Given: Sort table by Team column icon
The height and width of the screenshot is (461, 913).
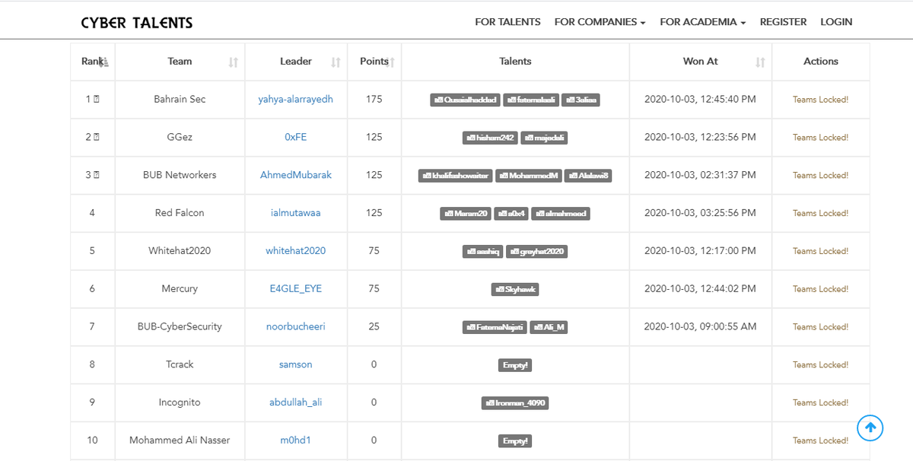Looking at the screenshot, I should pos(234,62).
